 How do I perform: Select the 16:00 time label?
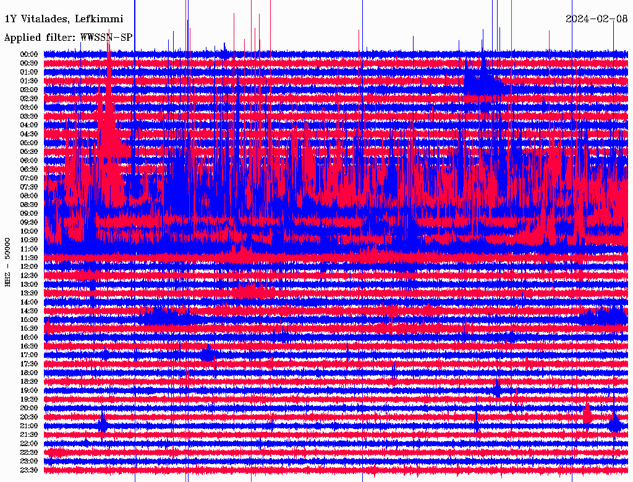[29, 337]
